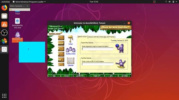Click the "Because it's a Jungle Out There!" slogan

coord(56,27)
